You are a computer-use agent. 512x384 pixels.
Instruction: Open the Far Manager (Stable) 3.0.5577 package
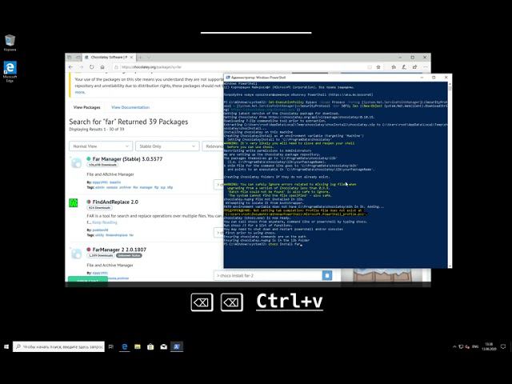click(x=127, y=159)
